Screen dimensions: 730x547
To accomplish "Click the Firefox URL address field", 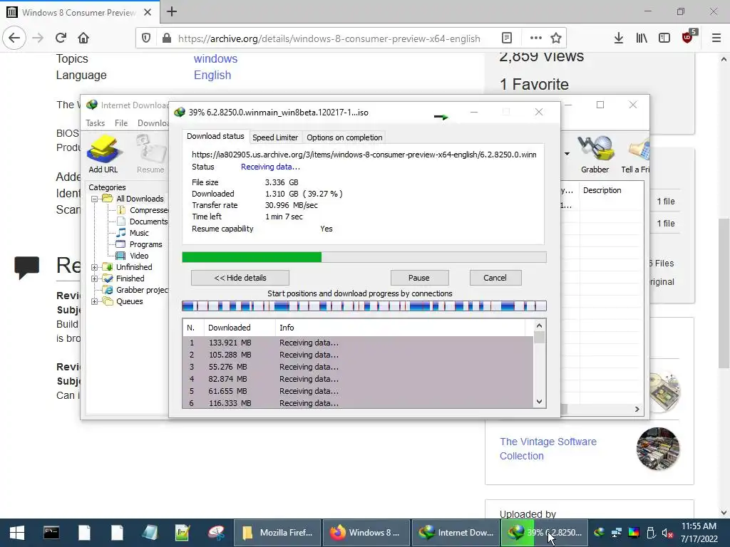I will [x=329, y=38].
